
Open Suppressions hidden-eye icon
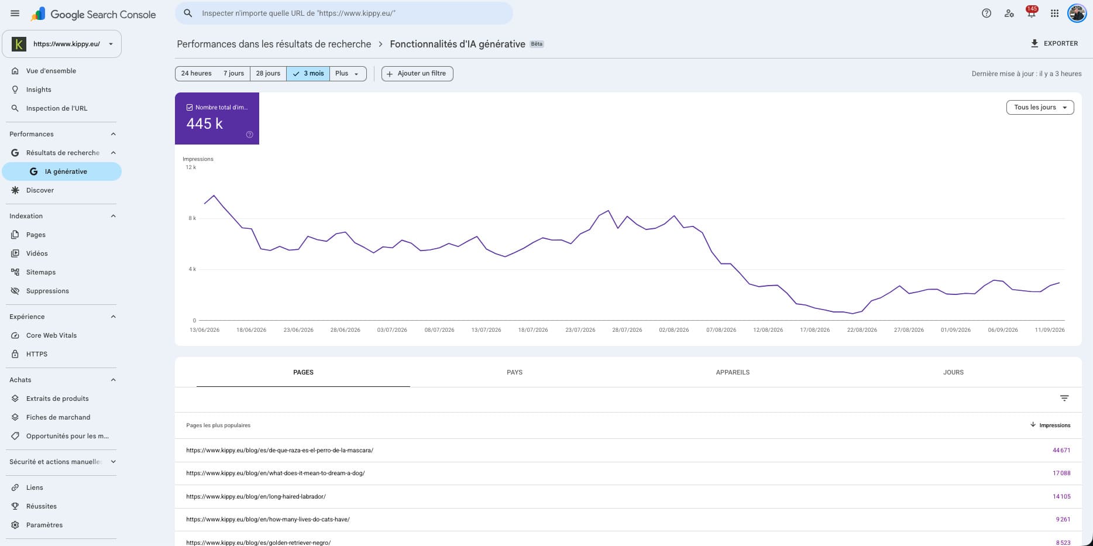point(15,291)
